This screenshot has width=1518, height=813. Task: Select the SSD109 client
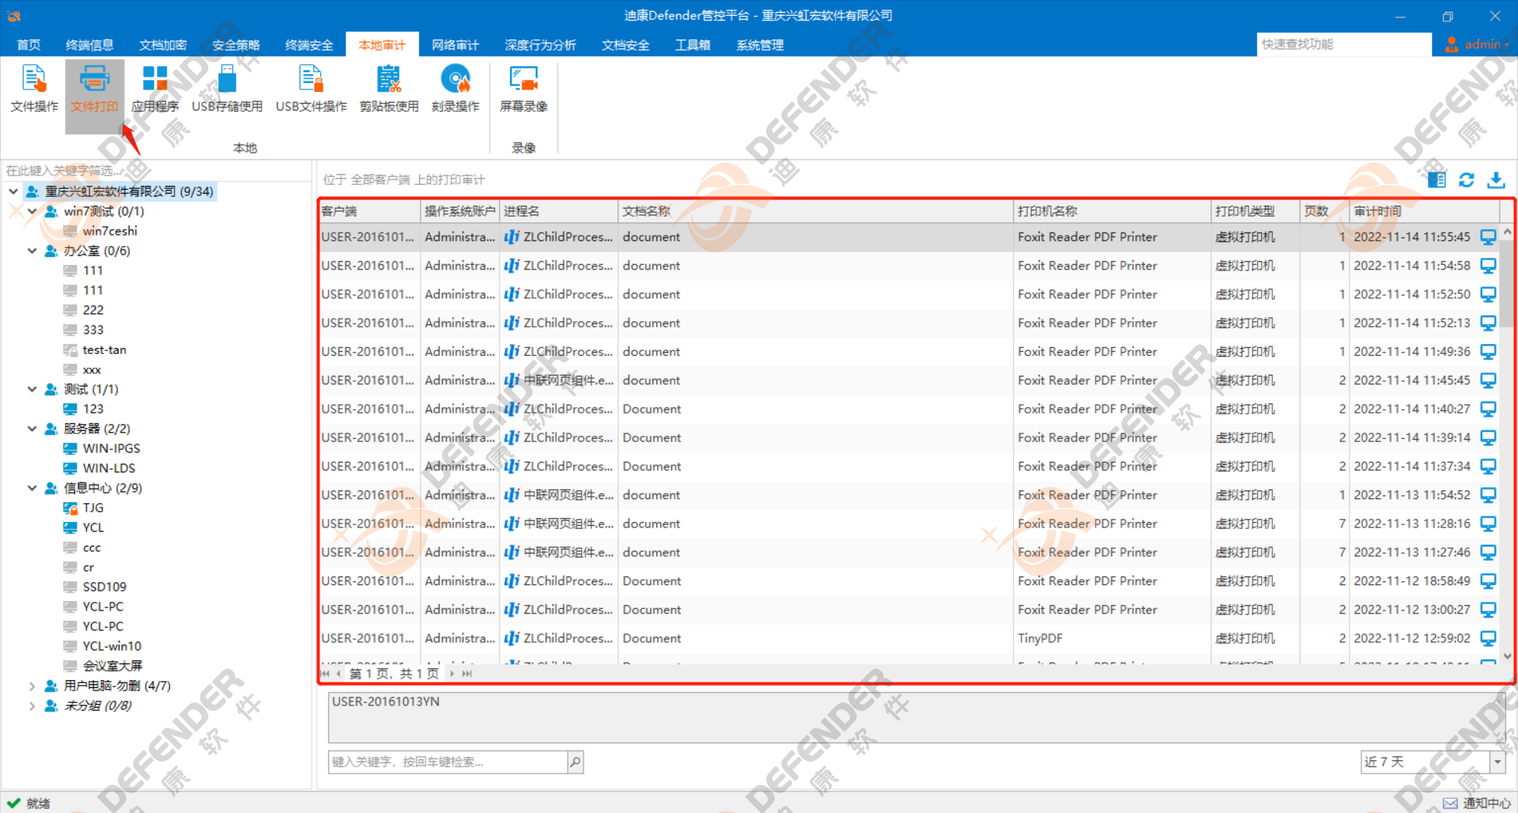pyautogui.click(x=104, y=587)
